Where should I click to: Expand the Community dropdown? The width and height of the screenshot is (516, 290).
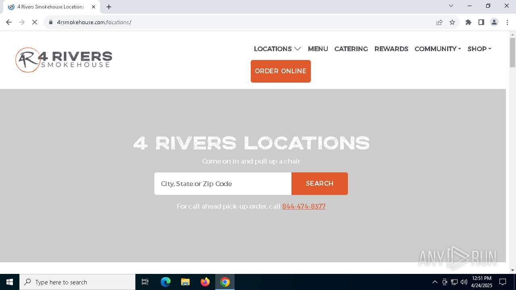(438, 49)
